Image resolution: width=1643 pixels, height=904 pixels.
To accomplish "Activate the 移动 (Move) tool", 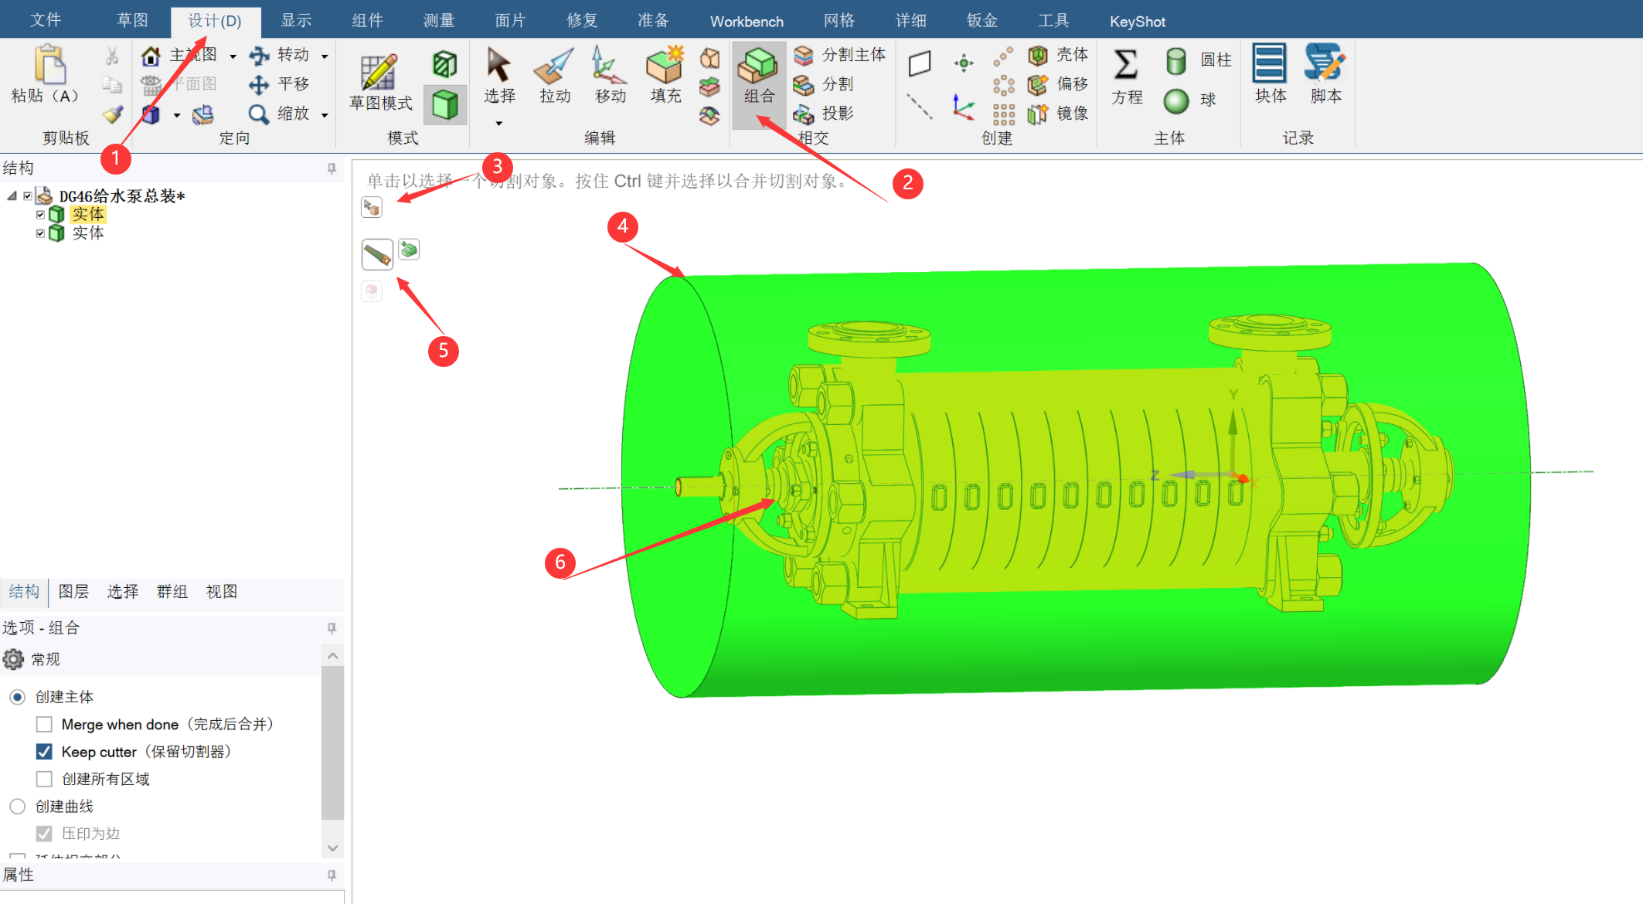I will [x=609, y=76].
